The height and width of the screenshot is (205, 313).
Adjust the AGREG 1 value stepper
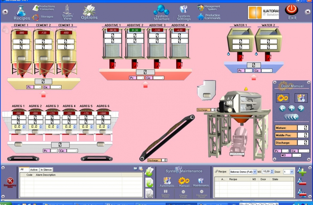click(24, 127)
